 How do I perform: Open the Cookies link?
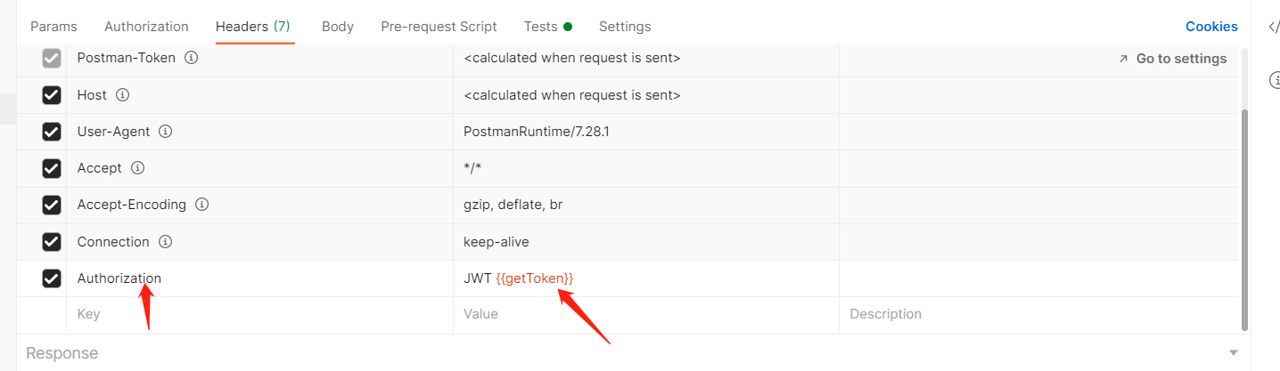point(1210,27)
